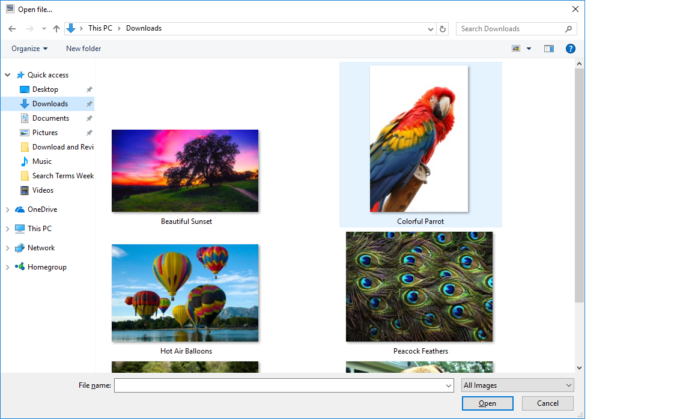Viewport: 692px width, 419px height.
Task: Expand the view options dropdown arrow
Action: click(529, 49)
